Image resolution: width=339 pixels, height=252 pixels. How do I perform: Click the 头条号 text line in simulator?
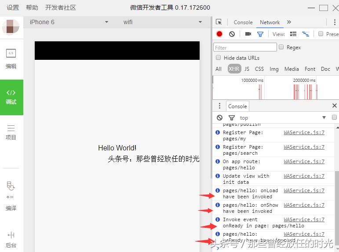coord(153,159)
